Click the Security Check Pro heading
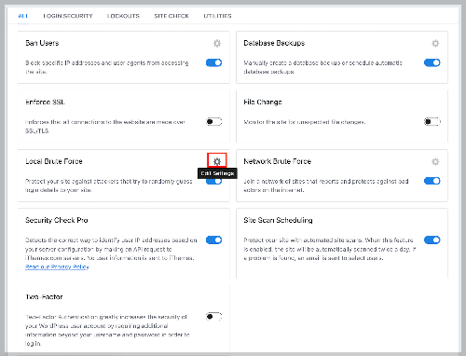This screenshot has width=466, height=356. [57, 220]
